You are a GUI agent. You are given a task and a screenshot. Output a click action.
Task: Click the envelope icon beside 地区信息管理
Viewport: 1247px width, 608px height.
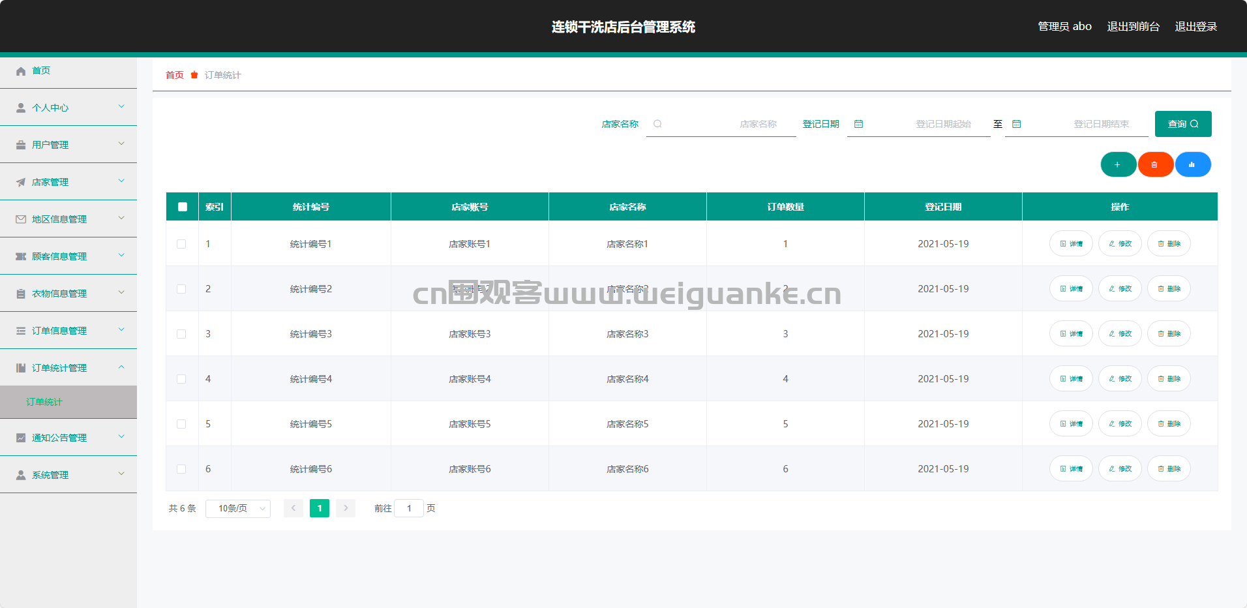pos(21,219)
